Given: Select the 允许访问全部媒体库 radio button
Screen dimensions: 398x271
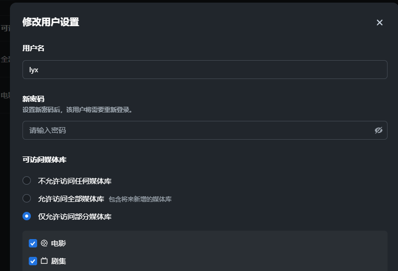Looking at the screenshot, I should coord(27,198).
